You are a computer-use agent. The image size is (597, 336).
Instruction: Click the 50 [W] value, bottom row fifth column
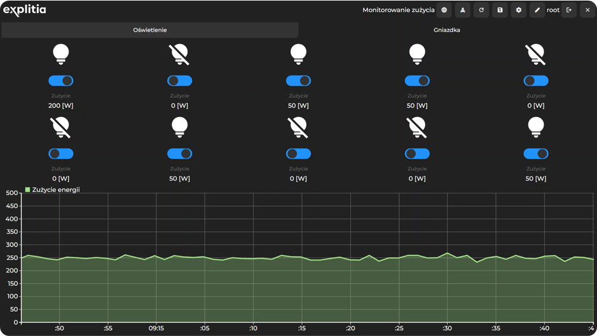pyautogui.click(x=536, y=178)
